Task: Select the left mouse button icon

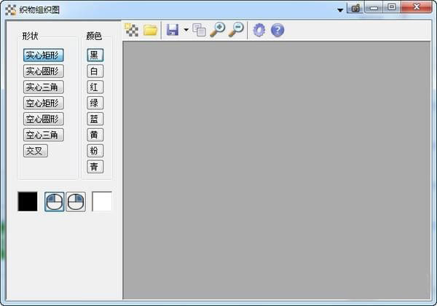Action: click(x=55, y=202)
